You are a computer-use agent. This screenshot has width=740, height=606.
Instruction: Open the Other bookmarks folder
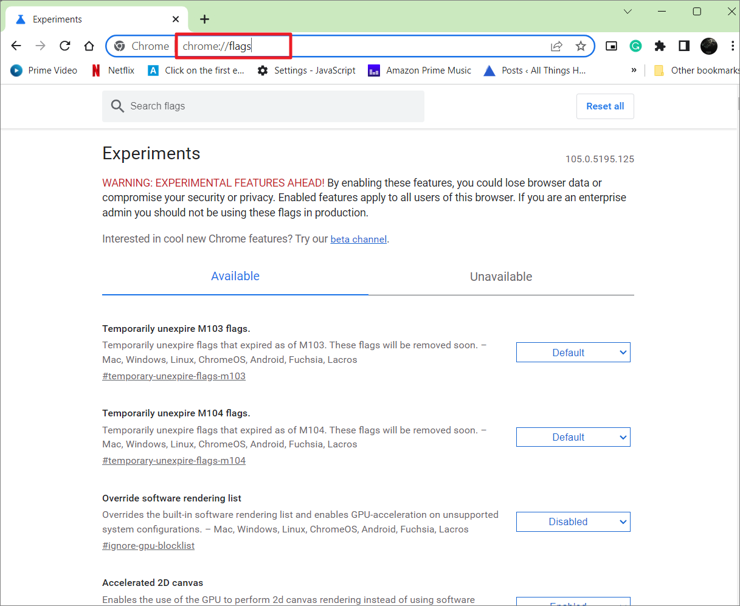pos(696,71)
